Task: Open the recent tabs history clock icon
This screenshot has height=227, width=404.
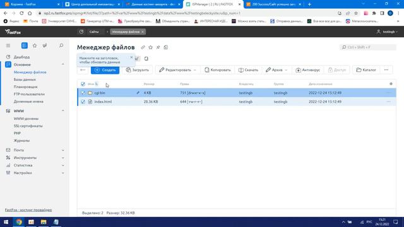Action: coord(81,32)
